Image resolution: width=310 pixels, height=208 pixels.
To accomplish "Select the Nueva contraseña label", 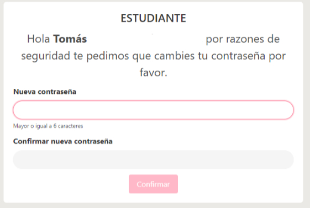I will tap(45, 92).
